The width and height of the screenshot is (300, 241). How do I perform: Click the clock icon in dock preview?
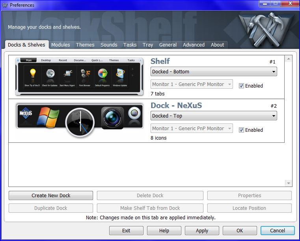[80, 123]
